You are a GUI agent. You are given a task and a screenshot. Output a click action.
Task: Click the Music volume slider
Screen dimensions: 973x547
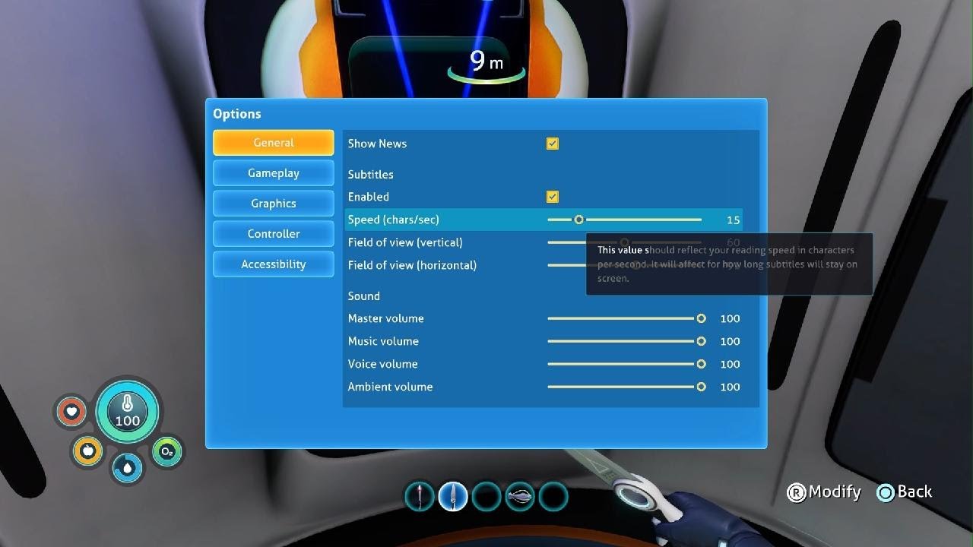(x=626, y=341)
